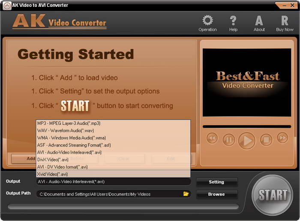Click the Setting button
Screen dimensions: 300x221
[216, 182]
